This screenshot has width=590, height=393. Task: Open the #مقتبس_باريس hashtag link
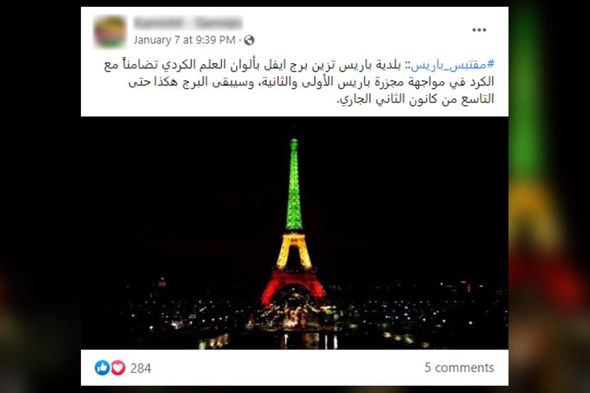(x=452, y=65)
